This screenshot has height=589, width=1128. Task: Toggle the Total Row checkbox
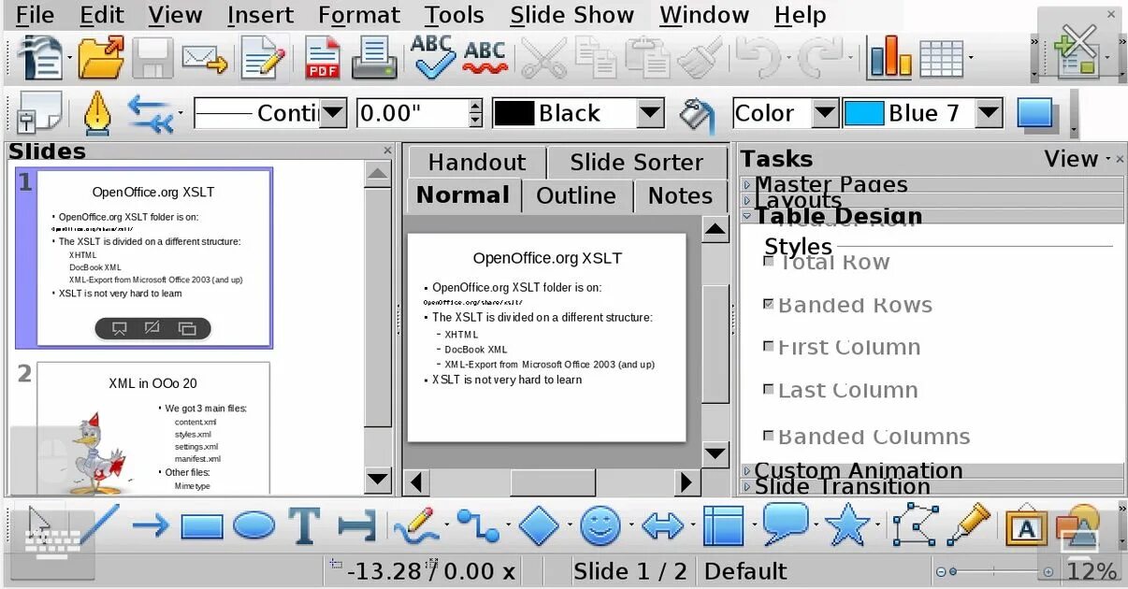click(x=769, y=262)
